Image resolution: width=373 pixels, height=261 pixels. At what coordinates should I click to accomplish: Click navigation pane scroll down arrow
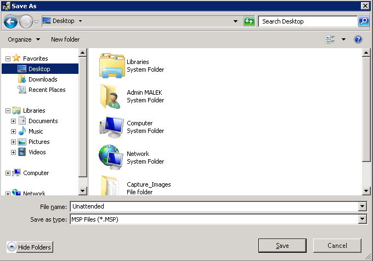(x=82, y=191)
